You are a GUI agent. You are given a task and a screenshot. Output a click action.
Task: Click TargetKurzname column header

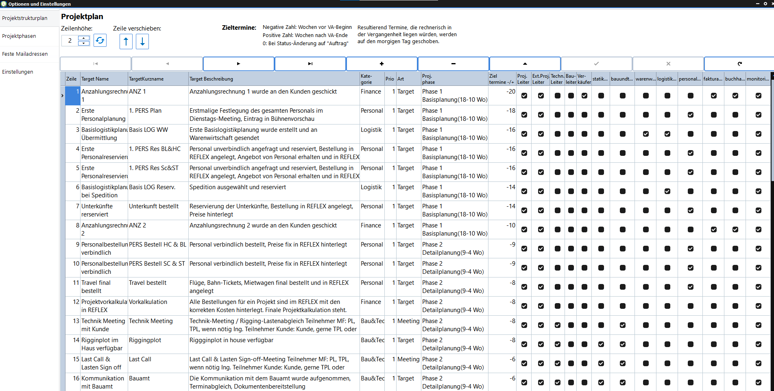[x=158, y=79]
